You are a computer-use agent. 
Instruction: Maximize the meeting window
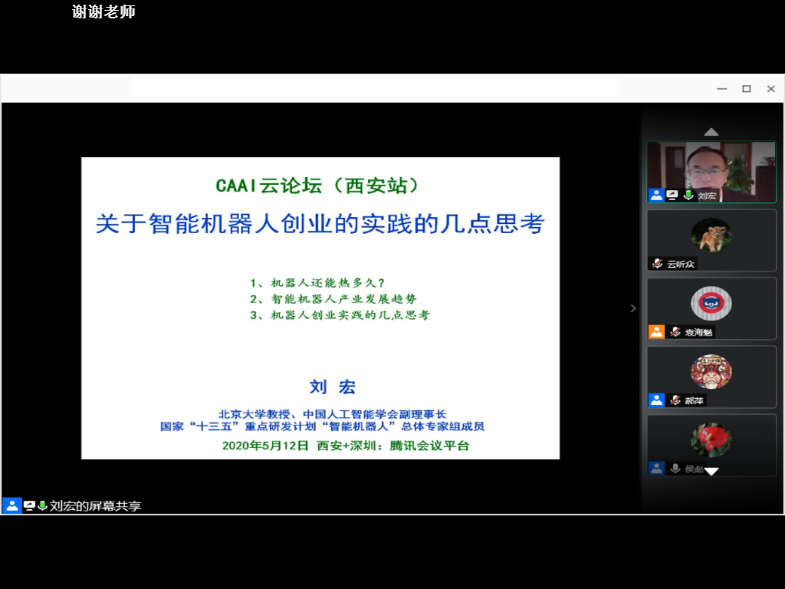point(746,89)
